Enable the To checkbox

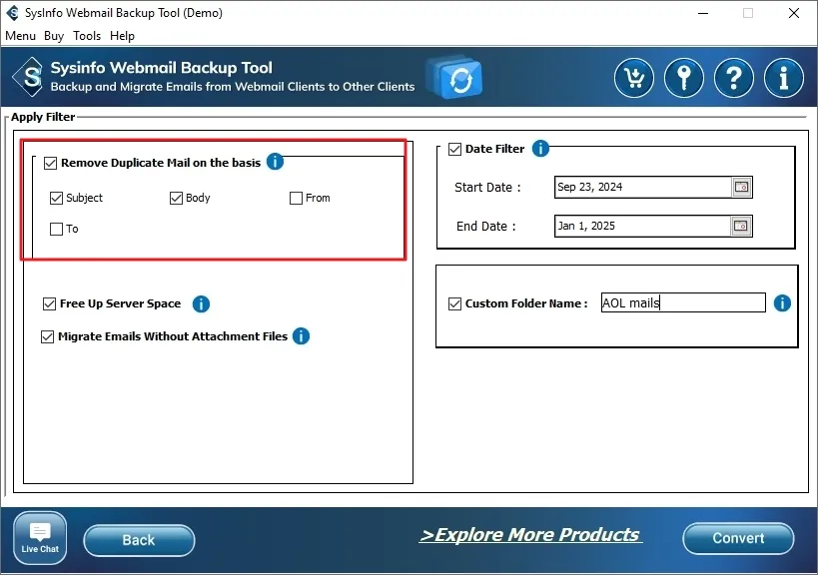point(56,229)
